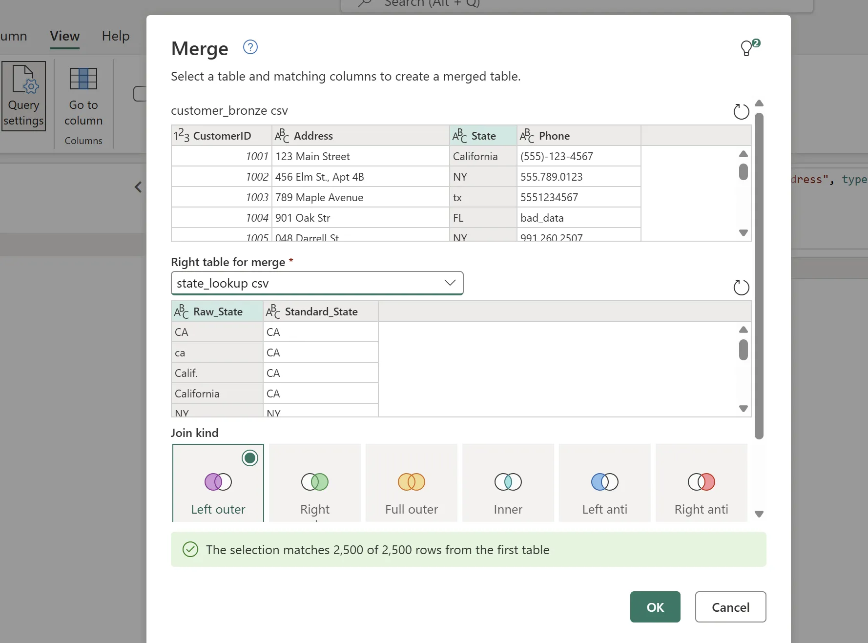Image resolution: width=868 pixels, height=643 pixels.
Task: Select the Raw_State column header
Action: pyautogui.click(x=217, y=311)
